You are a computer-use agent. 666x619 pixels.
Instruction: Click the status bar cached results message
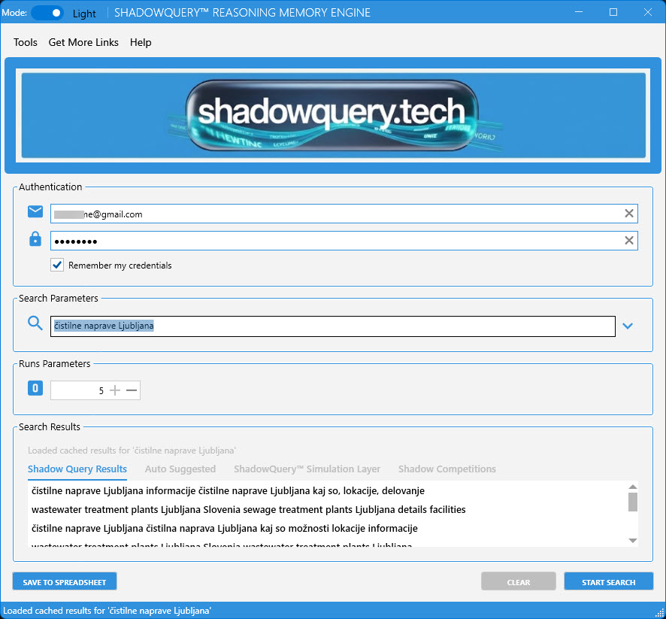pos(107,611)
